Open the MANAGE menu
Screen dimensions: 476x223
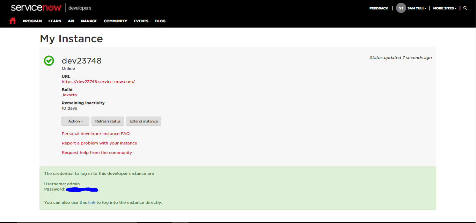click(x=89, y=21)
